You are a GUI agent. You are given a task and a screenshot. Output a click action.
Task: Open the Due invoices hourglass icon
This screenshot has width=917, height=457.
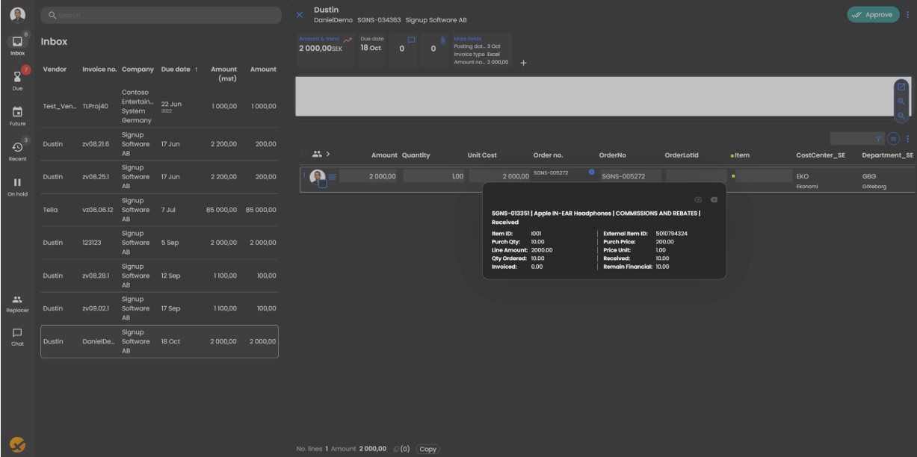pyautogui.click(x=16, y=75)
